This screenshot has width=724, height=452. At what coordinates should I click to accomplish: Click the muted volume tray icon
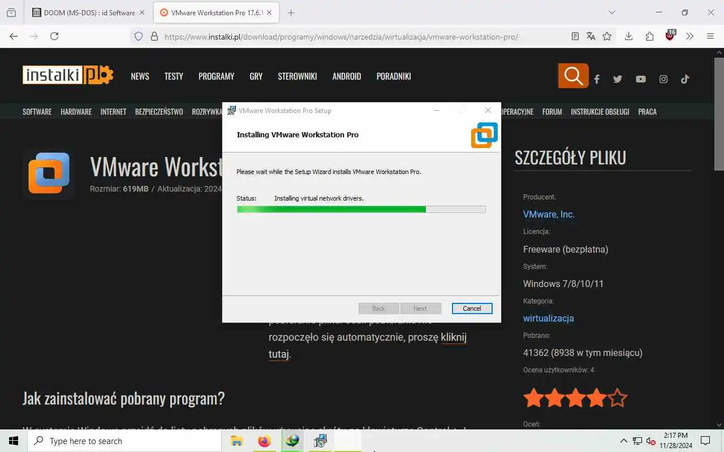click(x=651, y=441)
